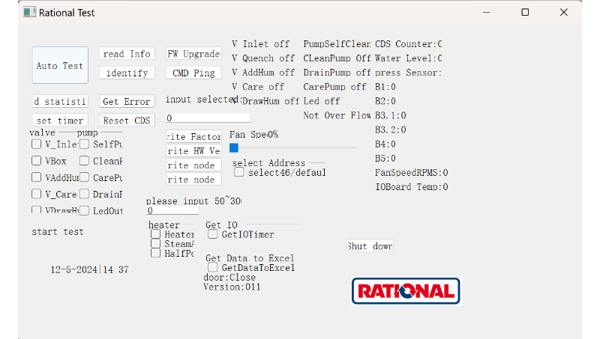600x339 pixels.
Task: Click the identify button
Action: point(127,73)
